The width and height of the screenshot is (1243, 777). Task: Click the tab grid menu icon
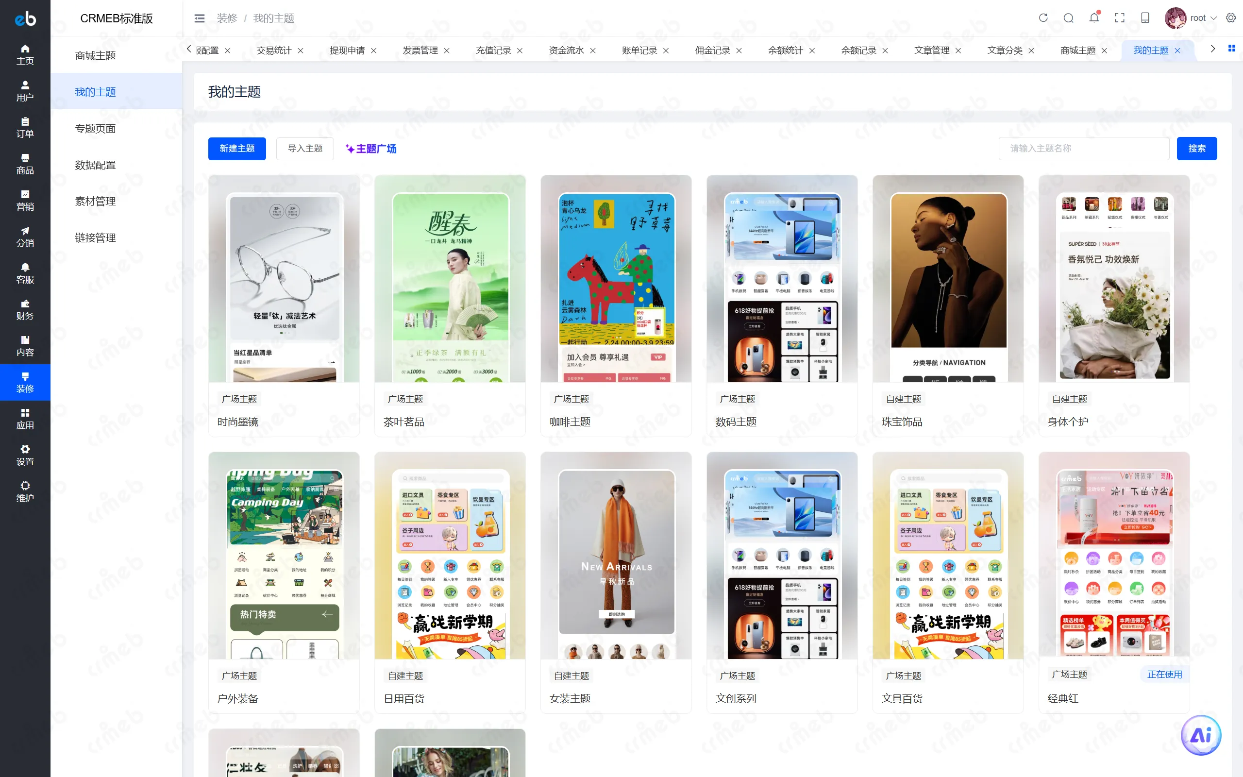[1231, 48]
